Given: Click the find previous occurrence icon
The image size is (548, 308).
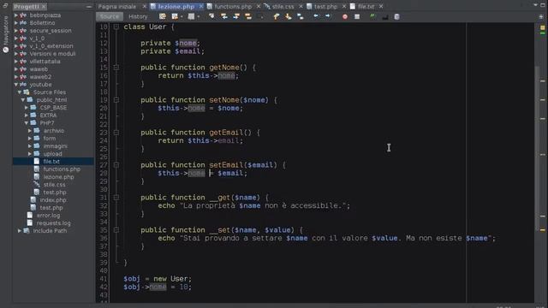Looking at the screenshot, I should [x=224, y=16].
